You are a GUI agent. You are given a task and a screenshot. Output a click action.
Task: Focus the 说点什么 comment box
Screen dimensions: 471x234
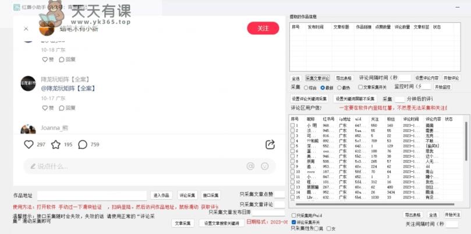pos(149,166)
